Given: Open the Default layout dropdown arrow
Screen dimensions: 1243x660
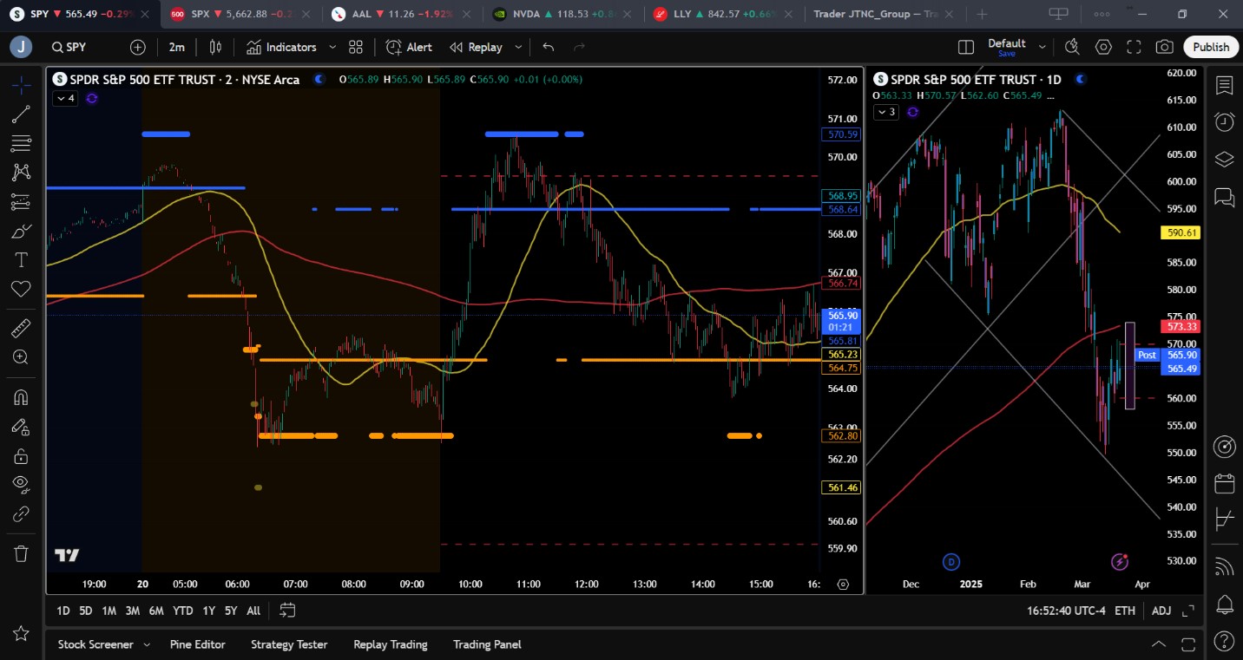Looking at the screenshot, I should tap(1042, 47).
